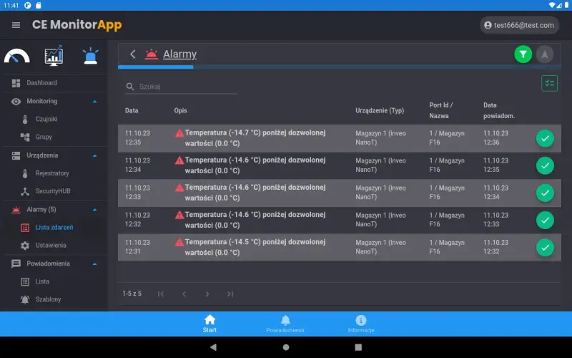This screenshot has height=358, width=572.
Task: Click the green filter icon
Action: [523, 54]
